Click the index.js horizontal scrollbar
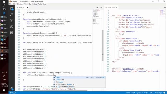 click(x=55, y=91)
